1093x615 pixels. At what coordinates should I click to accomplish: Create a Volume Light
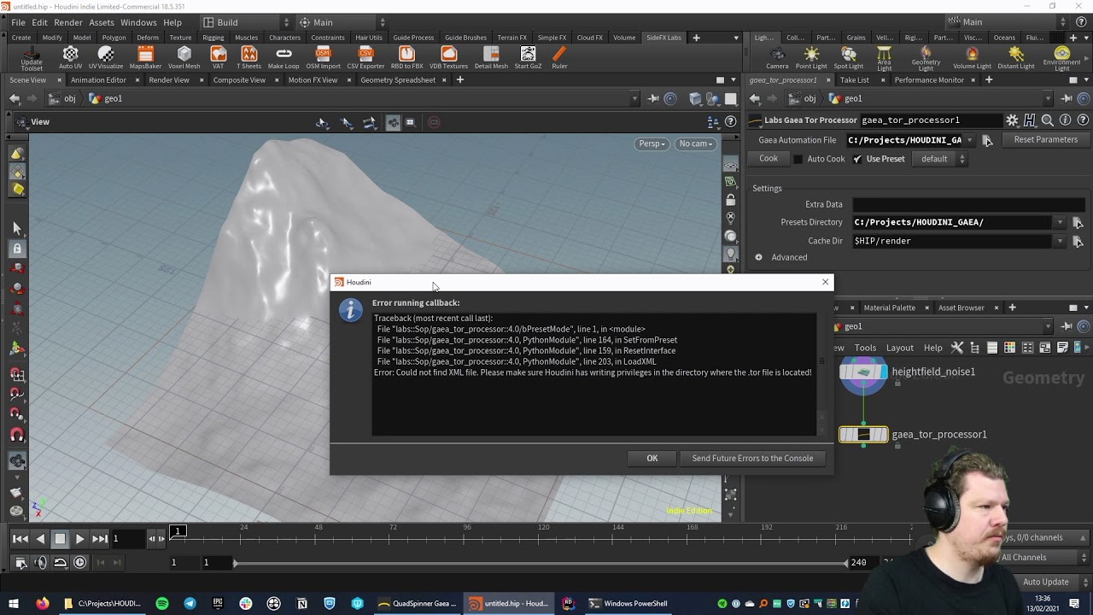coord(972,58)
